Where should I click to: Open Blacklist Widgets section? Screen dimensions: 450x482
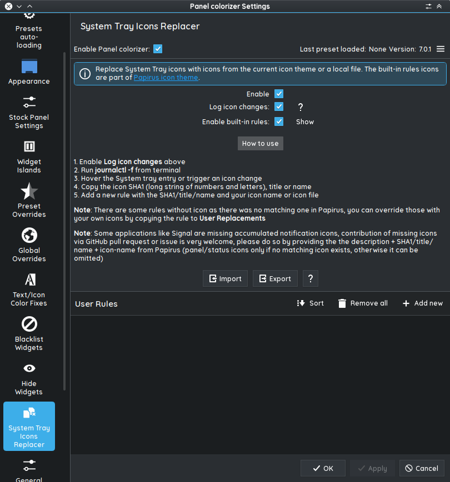tap(29, 334)
